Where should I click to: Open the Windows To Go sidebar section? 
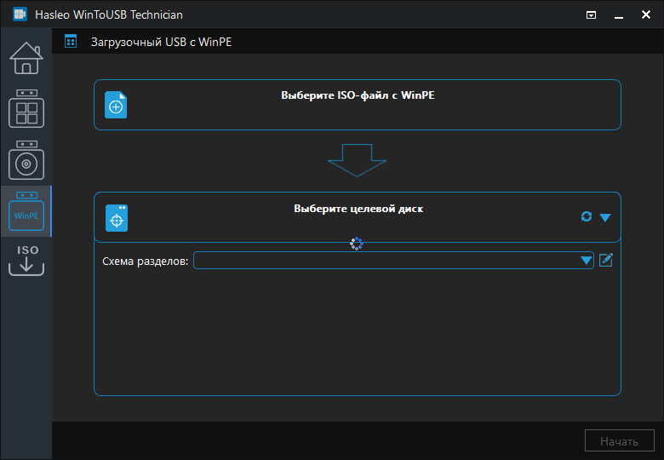[x=26, y=108]
